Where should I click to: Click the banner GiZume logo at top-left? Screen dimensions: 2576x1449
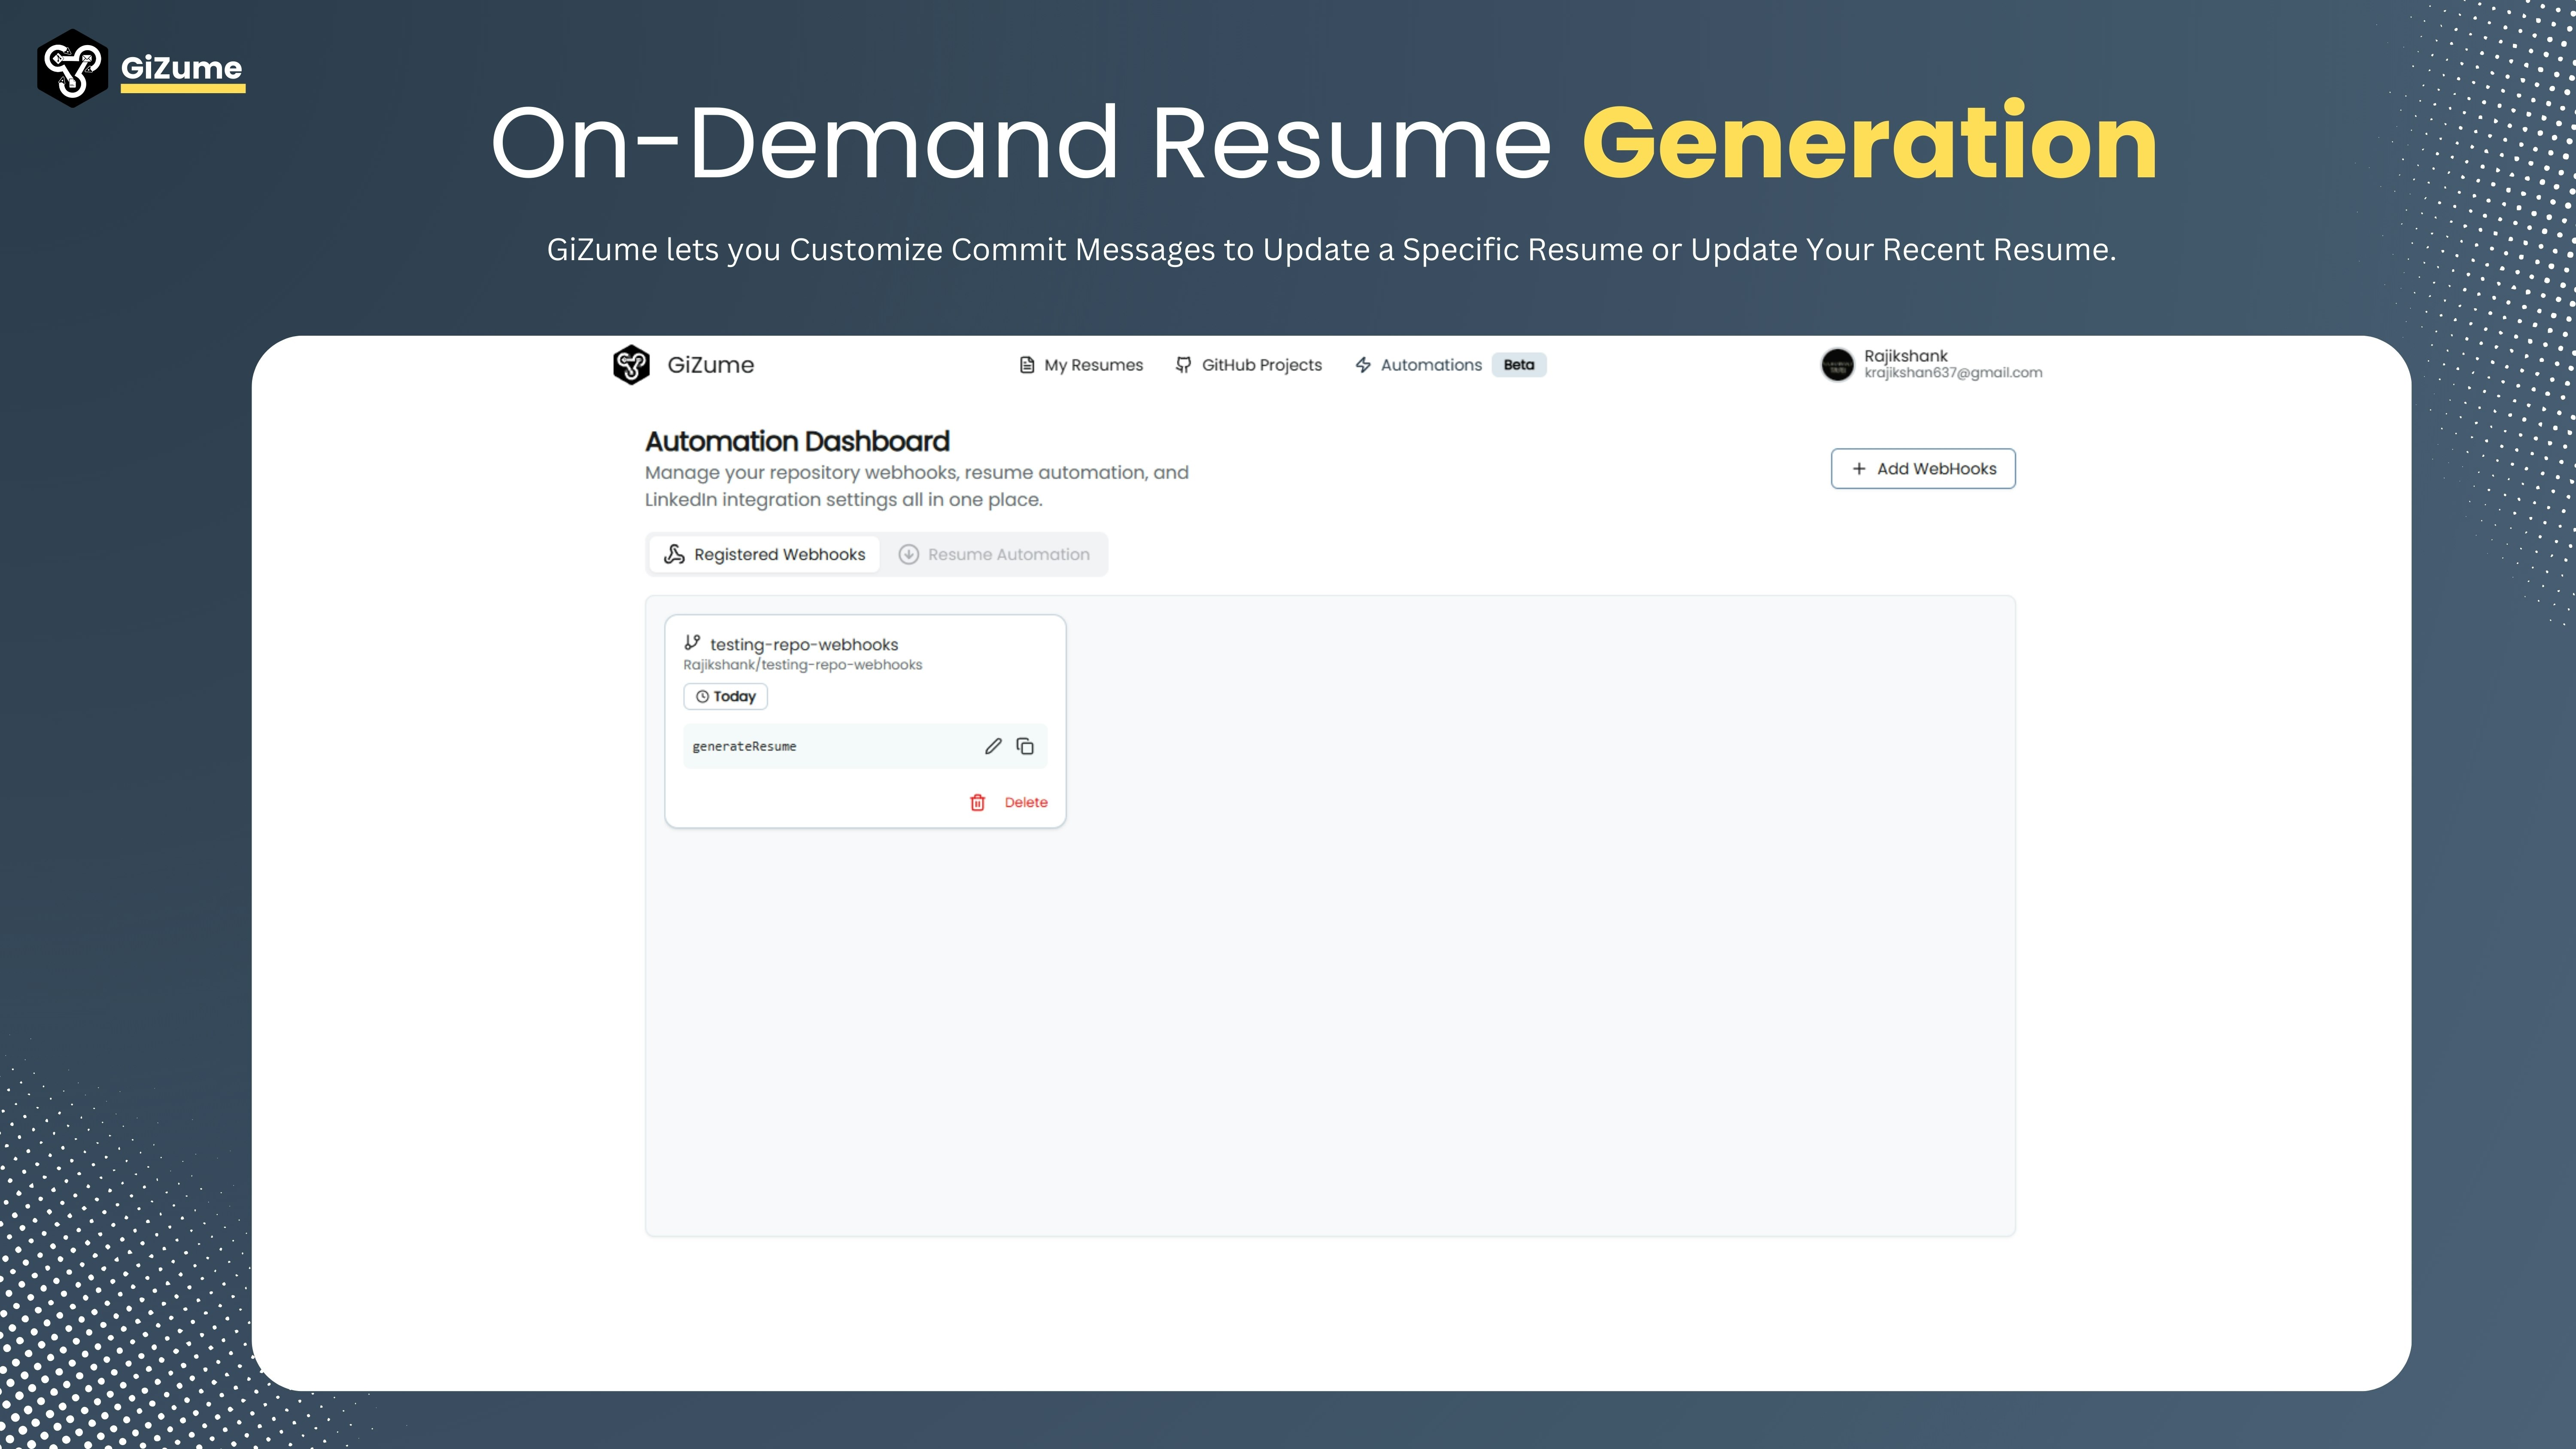click(x=72, y=68)
